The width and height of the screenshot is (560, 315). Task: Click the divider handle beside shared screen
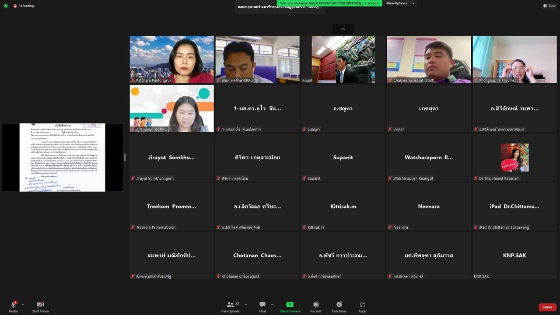pos(125,157)
